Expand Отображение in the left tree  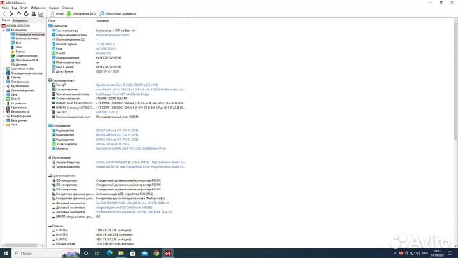pos(4,82)
